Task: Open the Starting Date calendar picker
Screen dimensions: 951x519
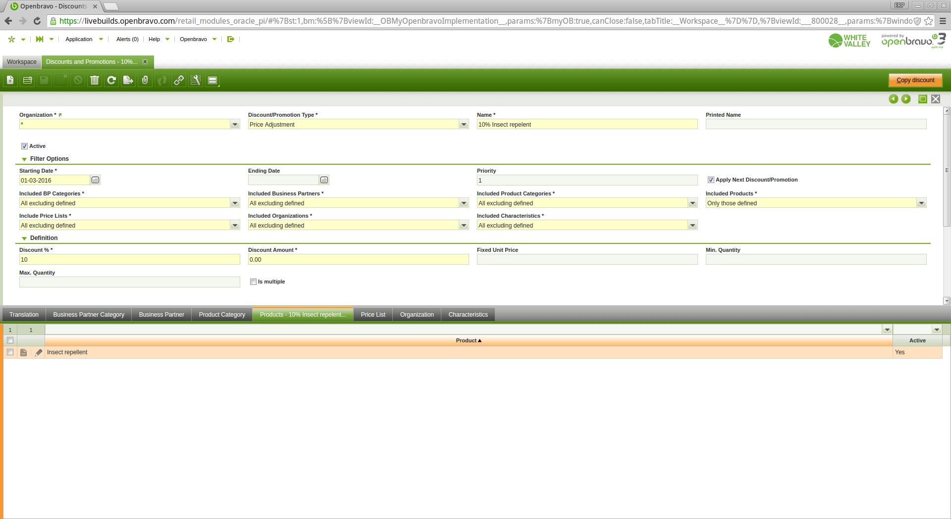Action: tap(96, 180)
